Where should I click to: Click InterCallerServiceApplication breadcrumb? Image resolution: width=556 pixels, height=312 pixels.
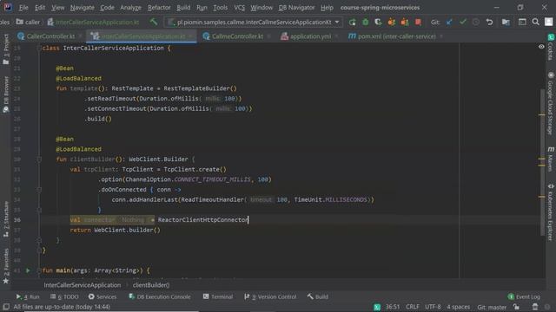(x=83, y=285)
